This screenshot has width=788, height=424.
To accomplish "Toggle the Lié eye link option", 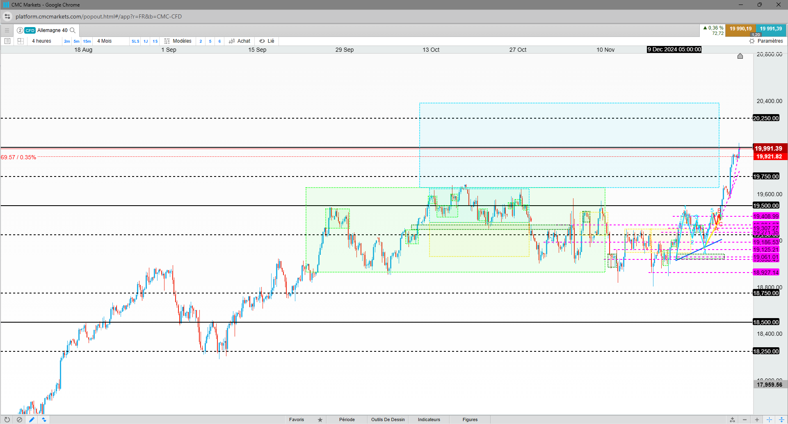I will pyautogui.click(x=267, y=41).
